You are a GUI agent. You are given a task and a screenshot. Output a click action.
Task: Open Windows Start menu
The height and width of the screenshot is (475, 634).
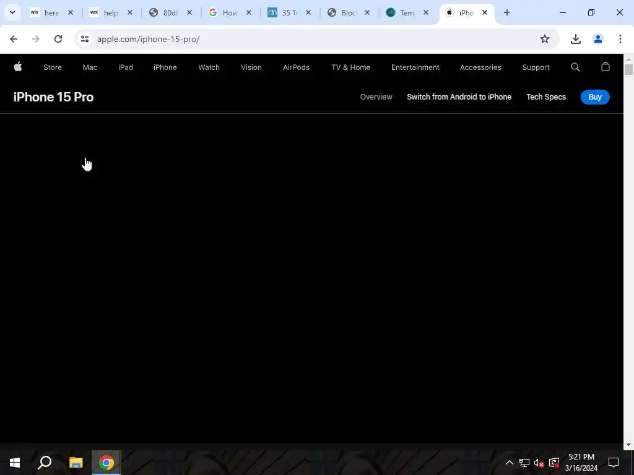pyautogui.click(x=15, y=463)
